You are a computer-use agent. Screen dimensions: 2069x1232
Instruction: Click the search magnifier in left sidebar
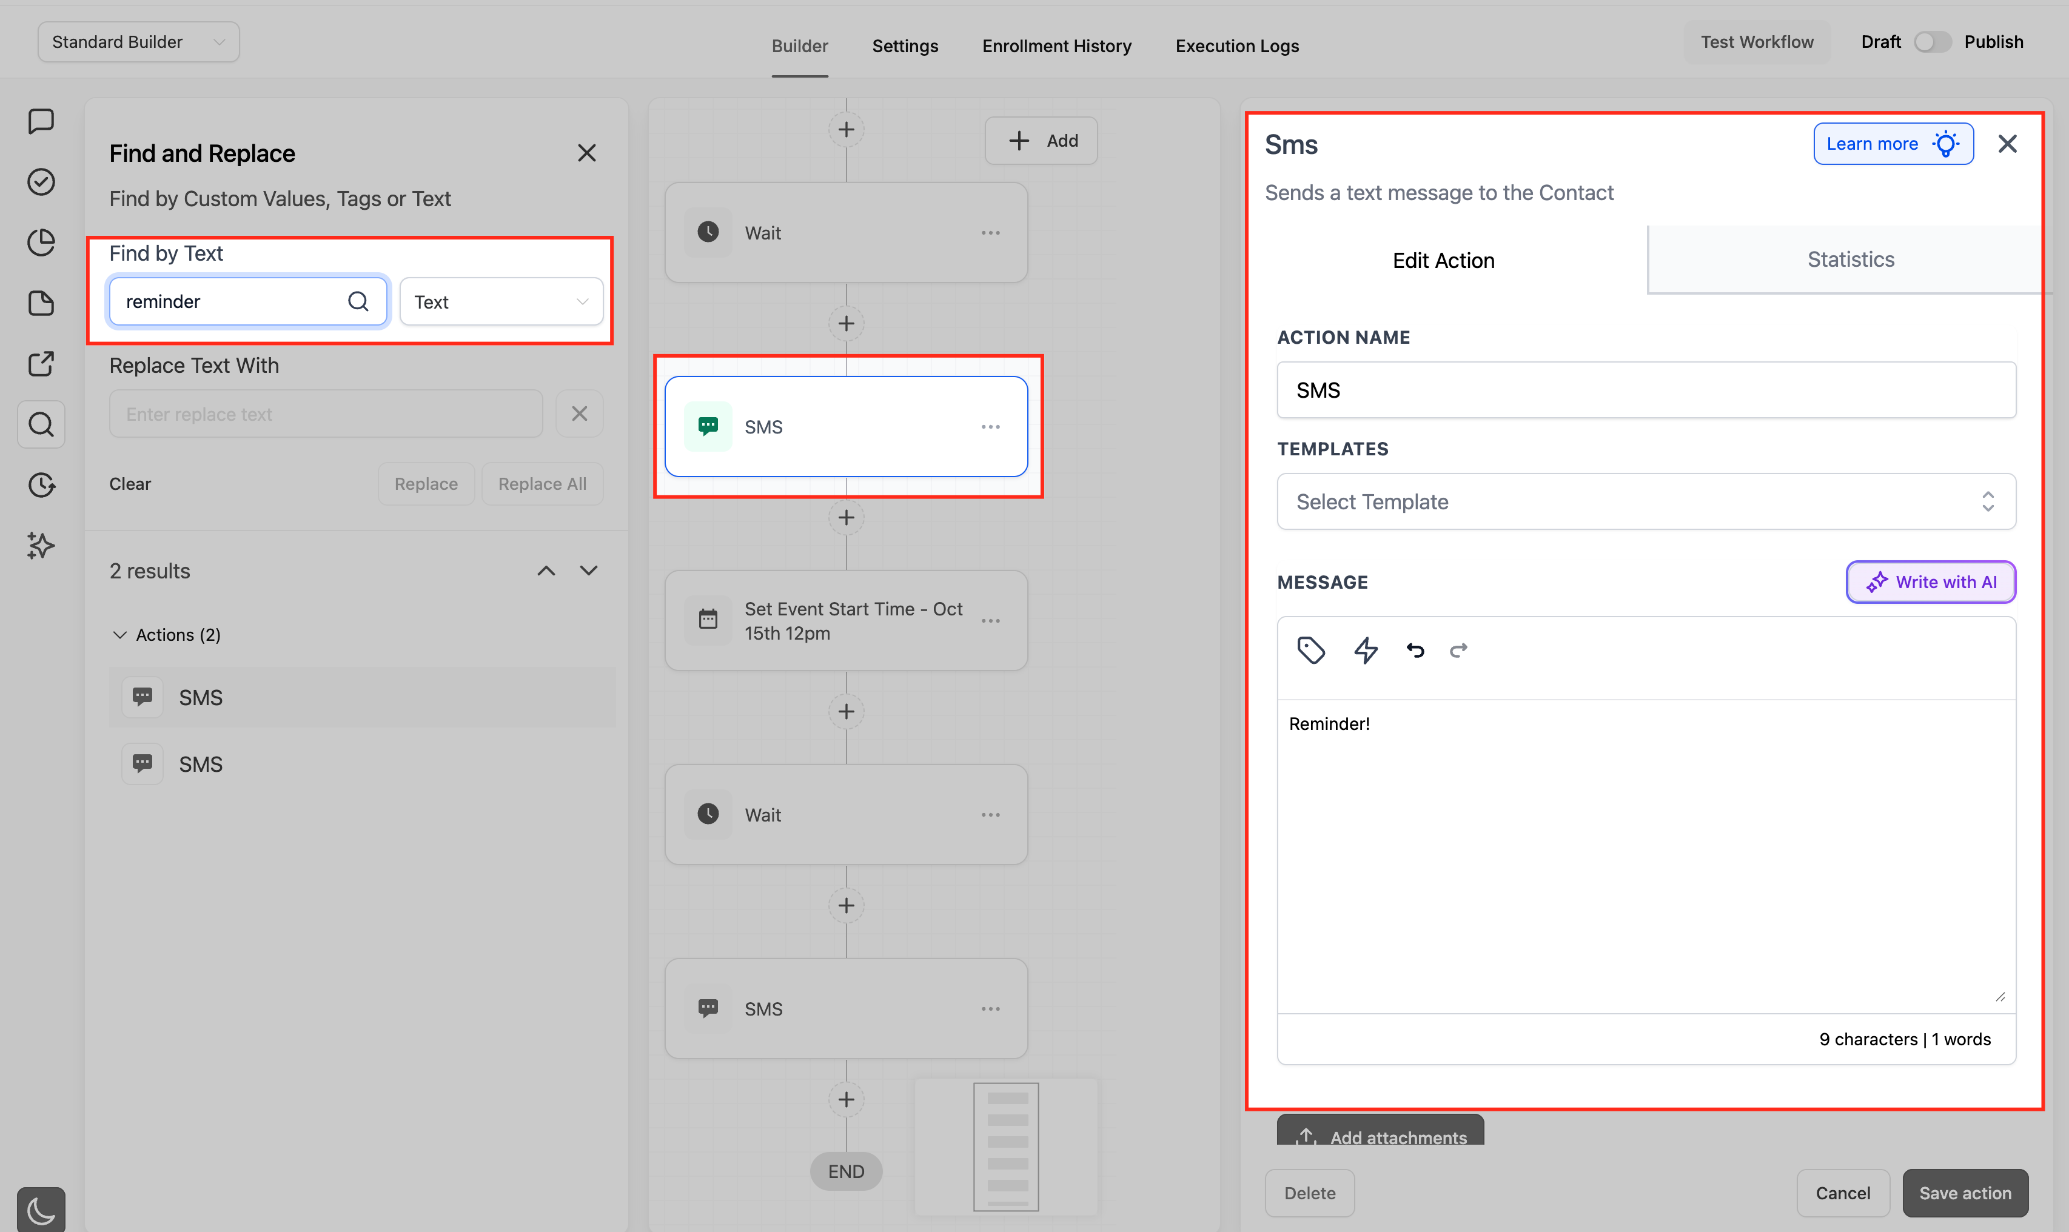(41, 424)
